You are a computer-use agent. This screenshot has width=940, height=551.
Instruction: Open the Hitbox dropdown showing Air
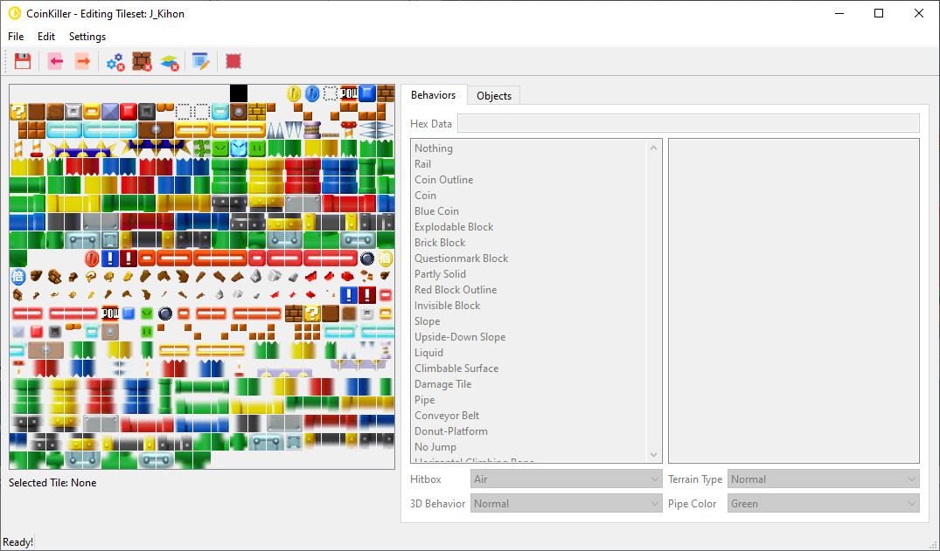click(x=565, y=479)
